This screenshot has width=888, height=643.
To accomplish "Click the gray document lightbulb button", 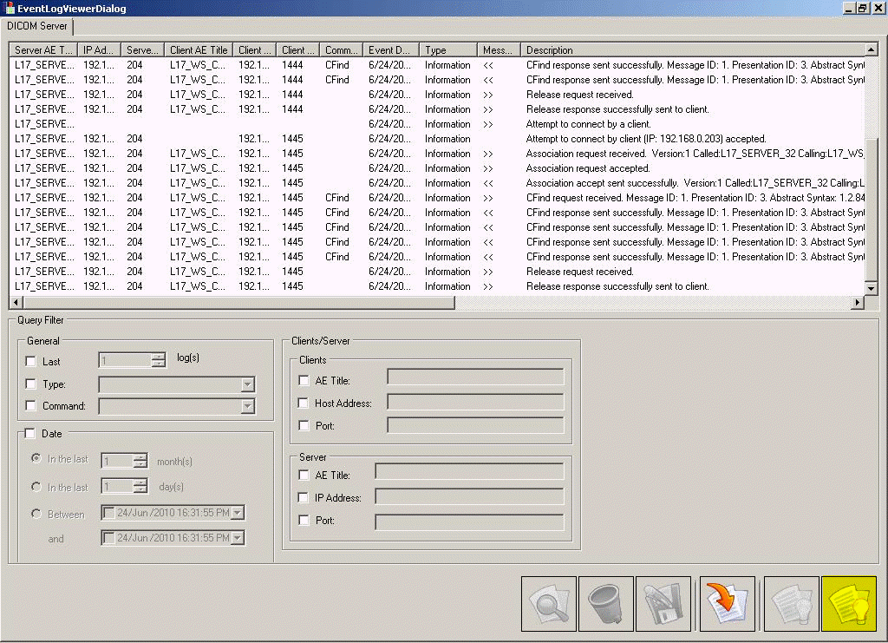I will click(791, 604).
